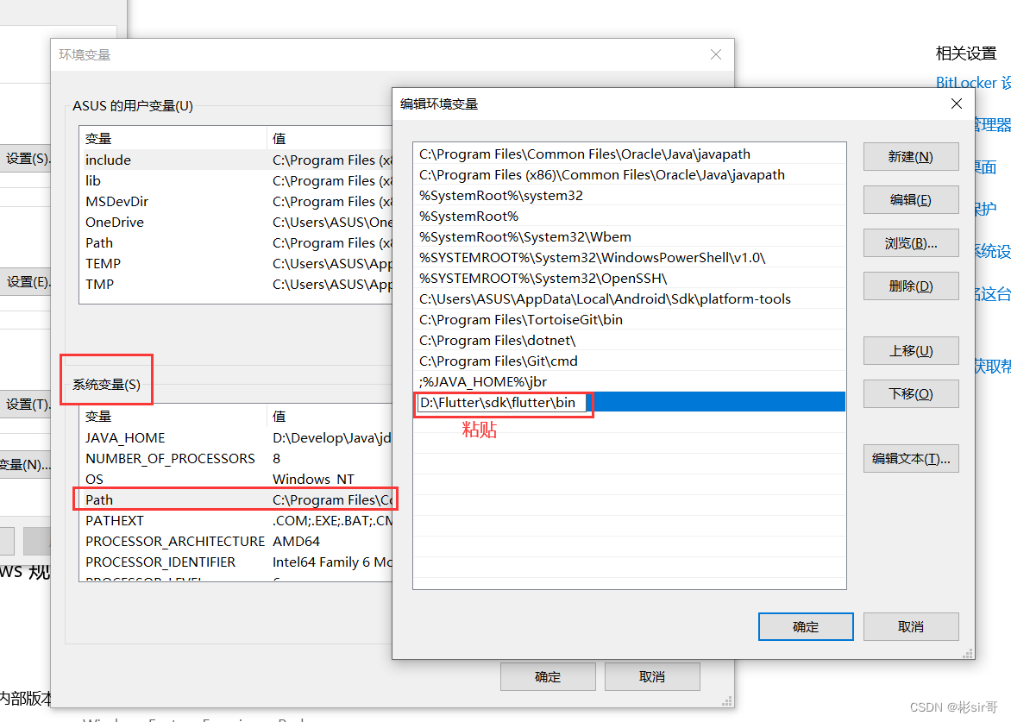Click the D:\Flutter\sdk\flutter\bin edit field

click(x=502, y=403)
